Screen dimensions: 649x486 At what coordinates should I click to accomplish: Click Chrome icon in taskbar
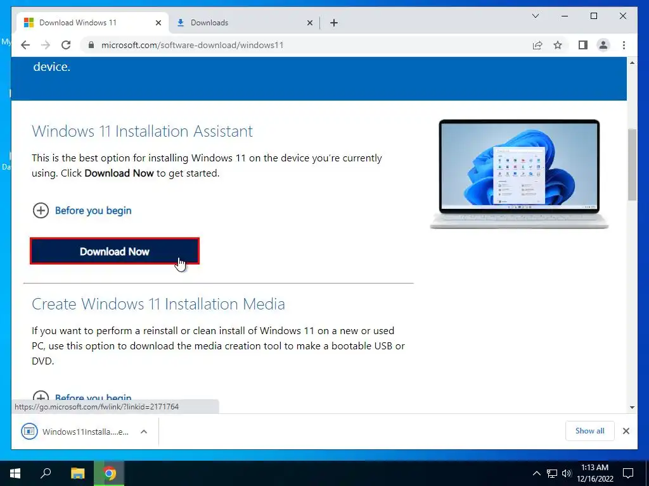tap(109, 473)
